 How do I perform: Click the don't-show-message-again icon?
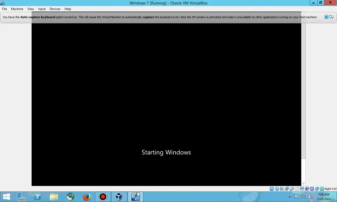[331, 17]
